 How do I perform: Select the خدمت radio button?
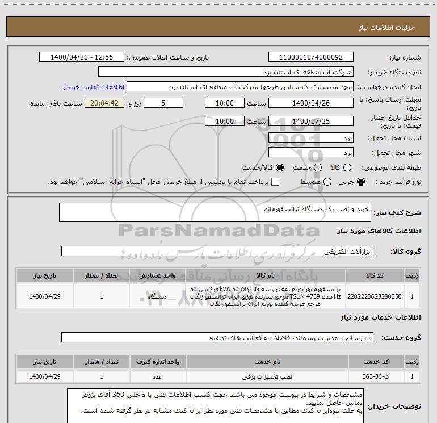[318, 167]
